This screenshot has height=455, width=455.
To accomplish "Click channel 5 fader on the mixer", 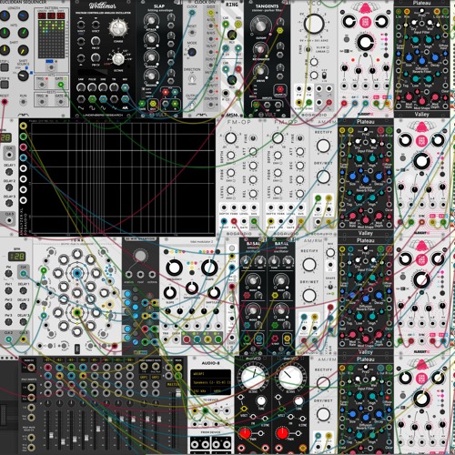I will pos(98,430).
